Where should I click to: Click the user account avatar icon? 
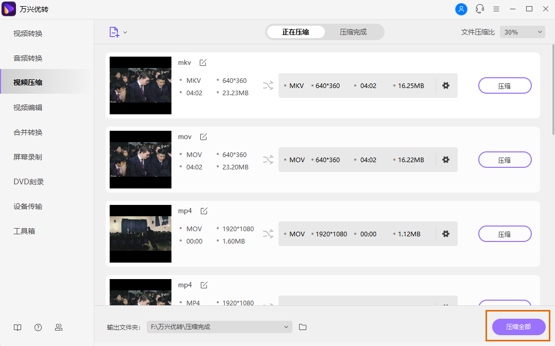tap(461, 9)
